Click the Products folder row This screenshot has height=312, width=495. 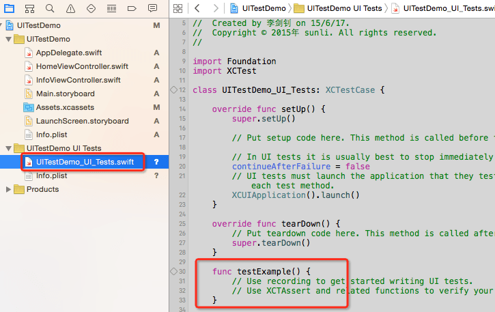[x=84, y=189]
